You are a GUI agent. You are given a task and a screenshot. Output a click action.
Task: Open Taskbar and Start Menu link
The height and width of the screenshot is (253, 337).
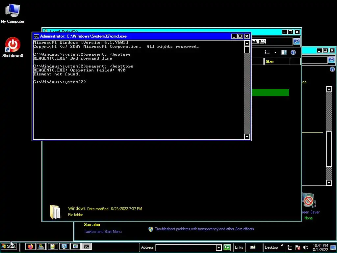(103, 232)
